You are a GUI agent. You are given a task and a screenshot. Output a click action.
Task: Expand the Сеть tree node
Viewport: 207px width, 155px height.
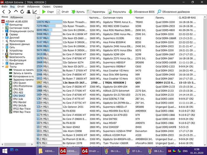(3, 47)
